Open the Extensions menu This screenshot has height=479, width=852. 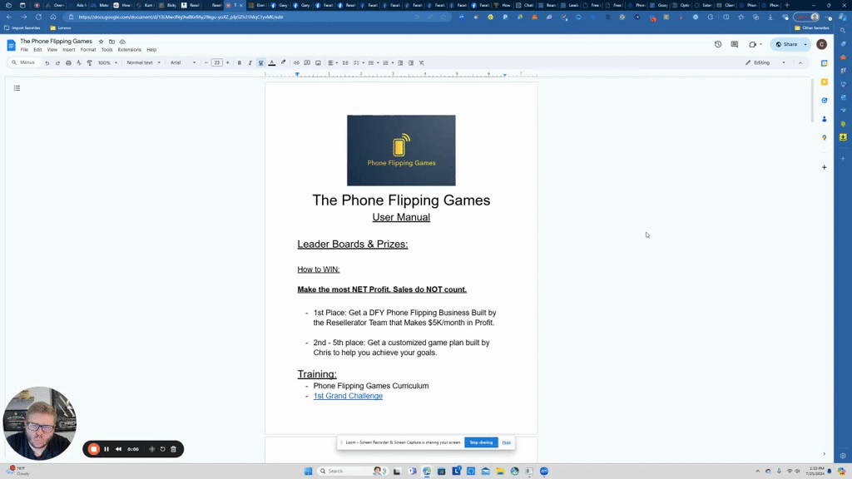129,50
